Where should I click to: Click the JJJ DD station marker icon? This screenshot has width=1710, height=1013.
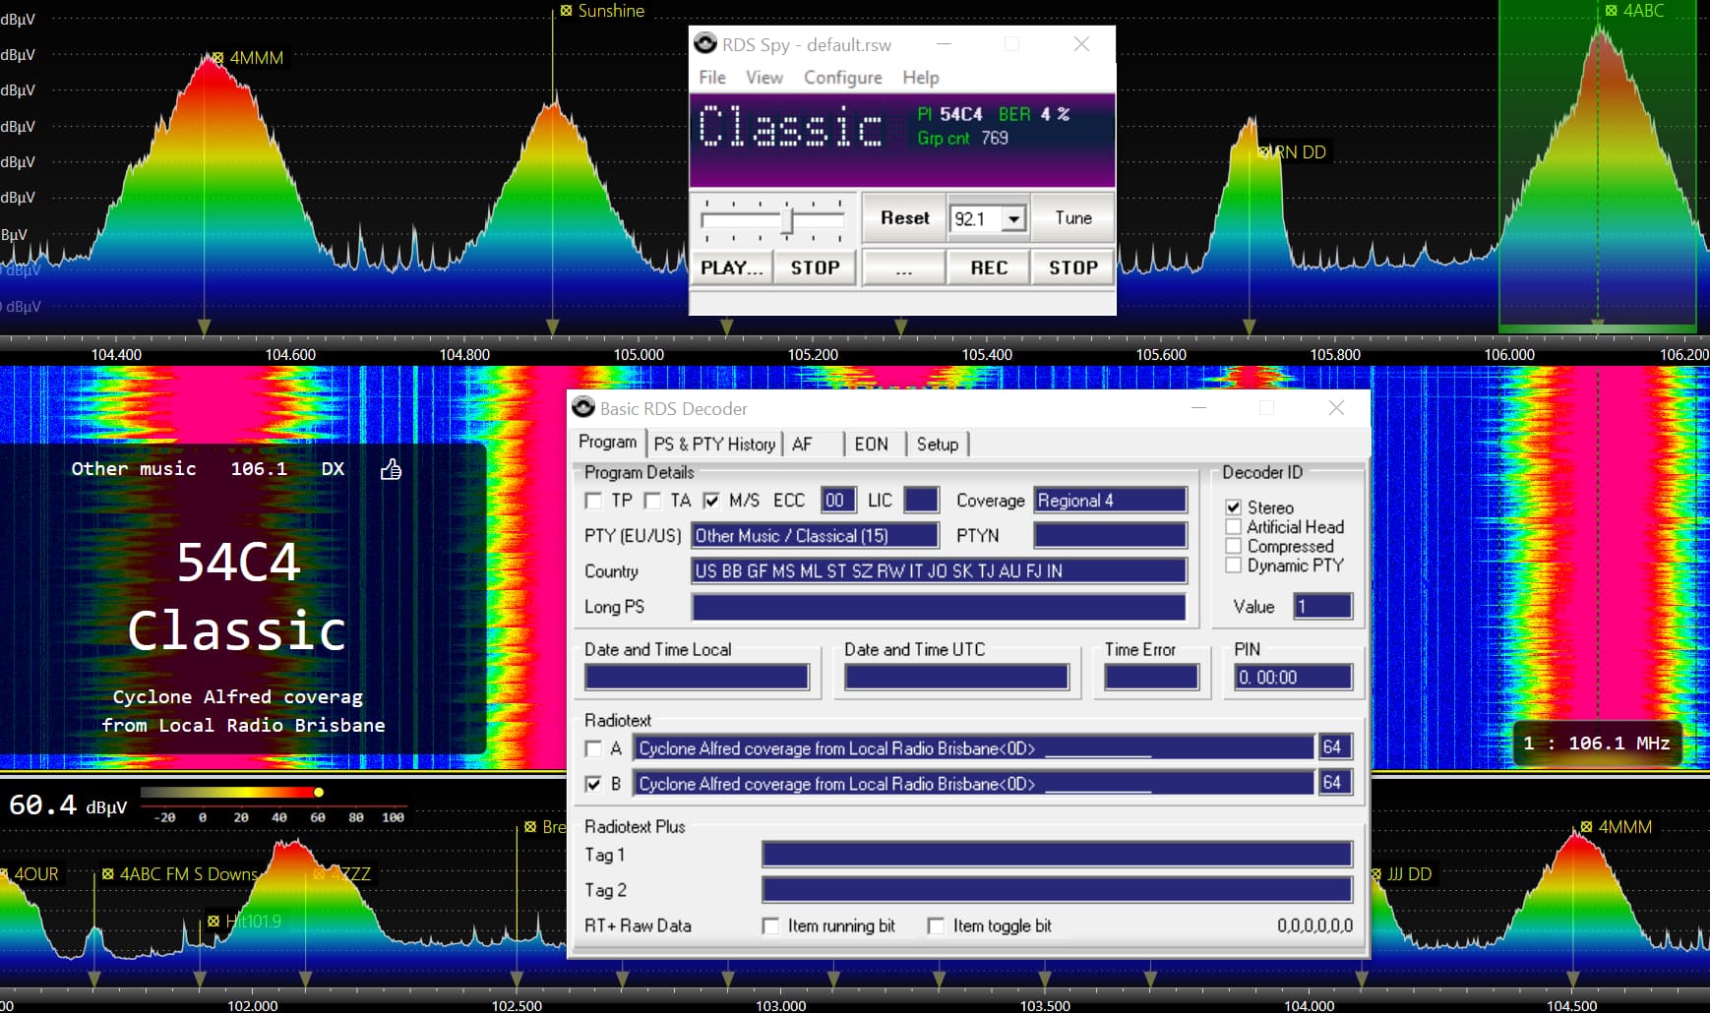tap(1377, 873)
